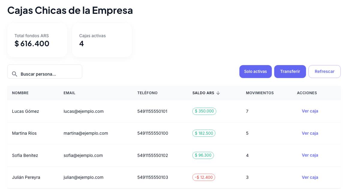
Task: Click the Email column header
Action: [x=70, y=93]
